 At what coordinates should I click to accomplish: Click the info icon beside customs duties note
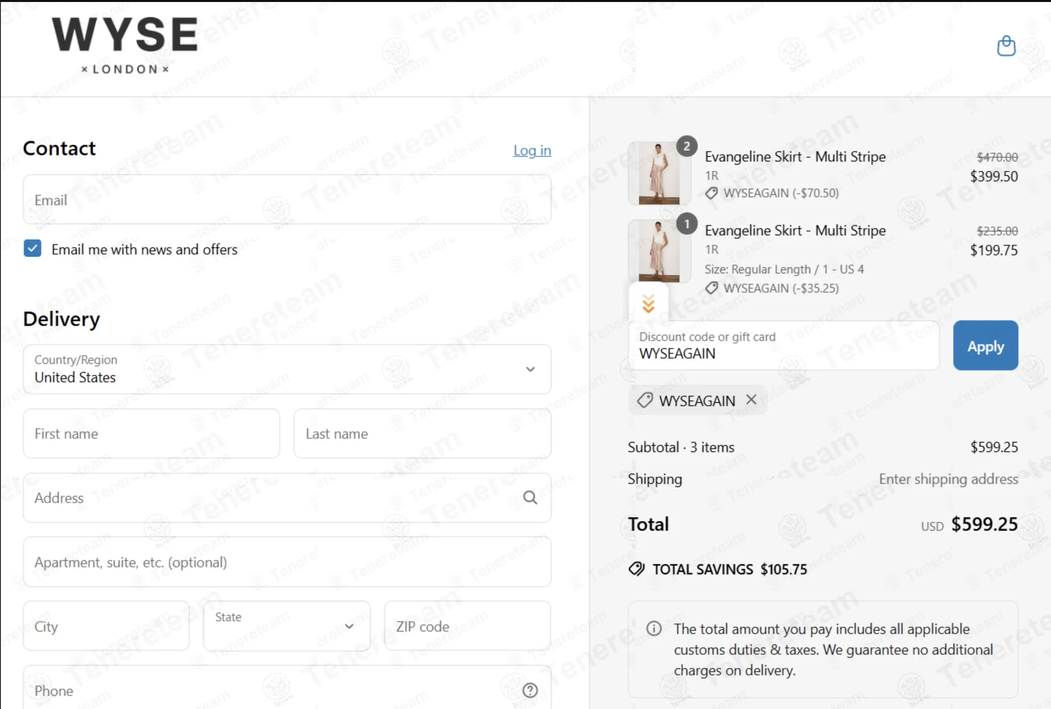coord(654,628)
